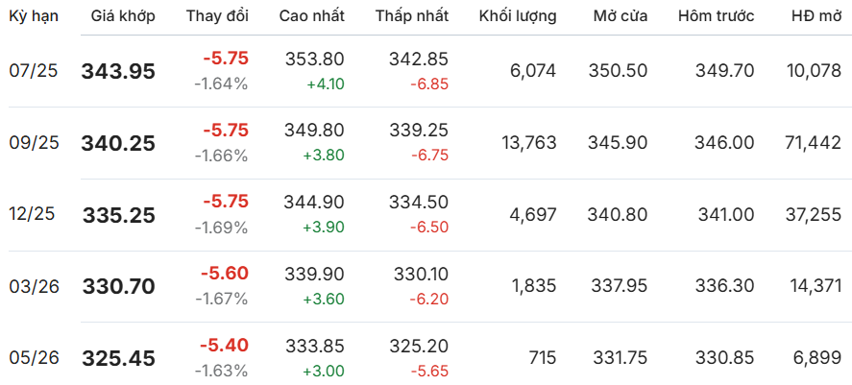Sort by Khối lượng column header
The height and width of the screenshot is (385, 852).
tap(518, 16)
